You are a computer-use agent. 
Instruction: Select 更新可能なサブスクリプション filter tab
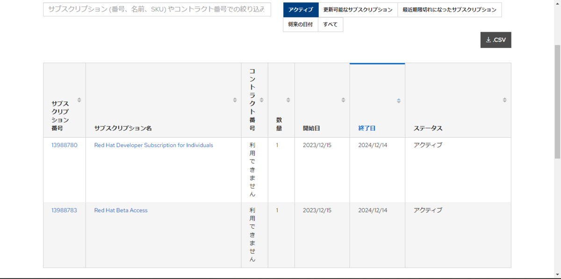pyautogui.click(x=358, y=10)
